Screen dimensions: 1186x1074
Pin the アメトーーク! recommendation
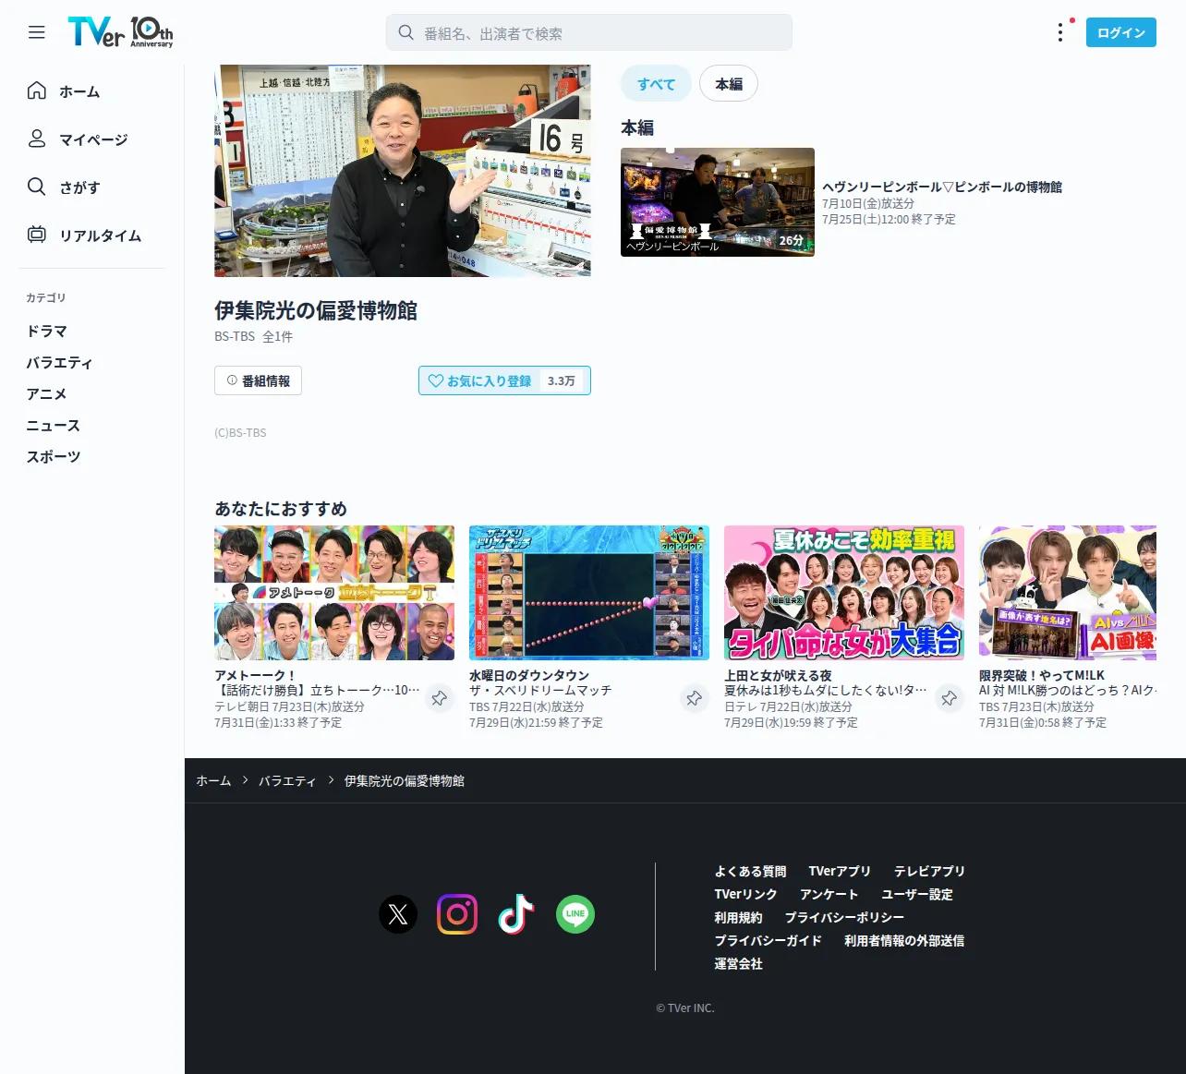pos(440,698)
